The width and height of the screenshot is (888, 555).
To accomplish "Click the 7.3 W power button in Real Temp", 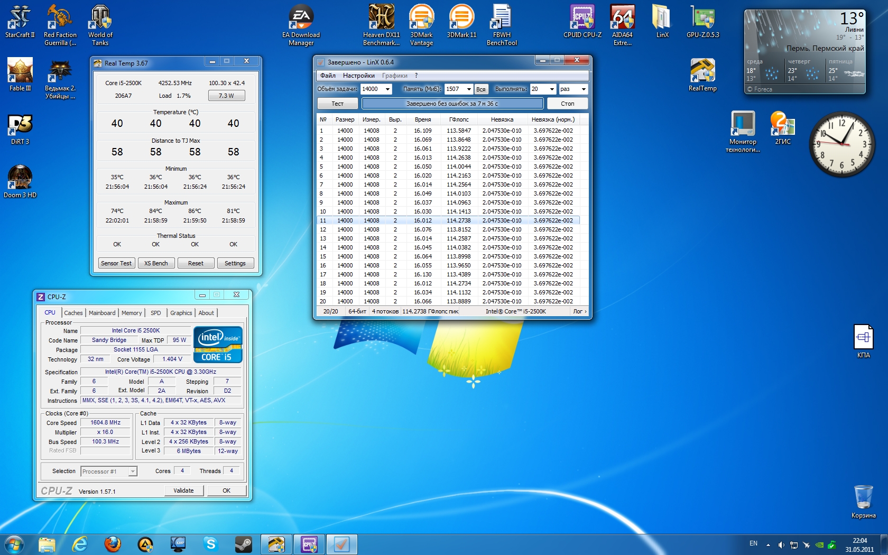I will [226, 96].
